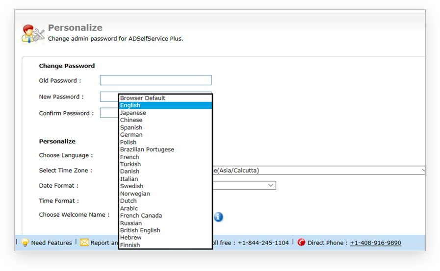Click the Select Time Zone label
This screenshot has height=271, width=440.
65,171
